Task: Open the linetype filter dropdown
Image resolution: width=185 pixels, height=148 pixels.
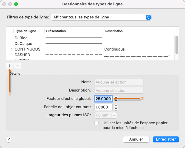Action: tap(101, 17)
